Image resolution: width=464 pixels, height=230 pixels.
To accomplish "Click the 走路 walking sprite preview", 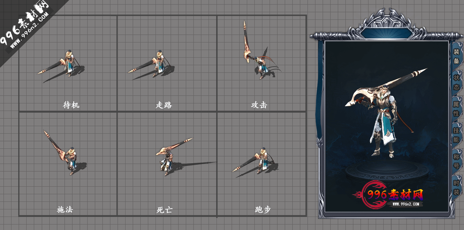I will click(151, 66).
